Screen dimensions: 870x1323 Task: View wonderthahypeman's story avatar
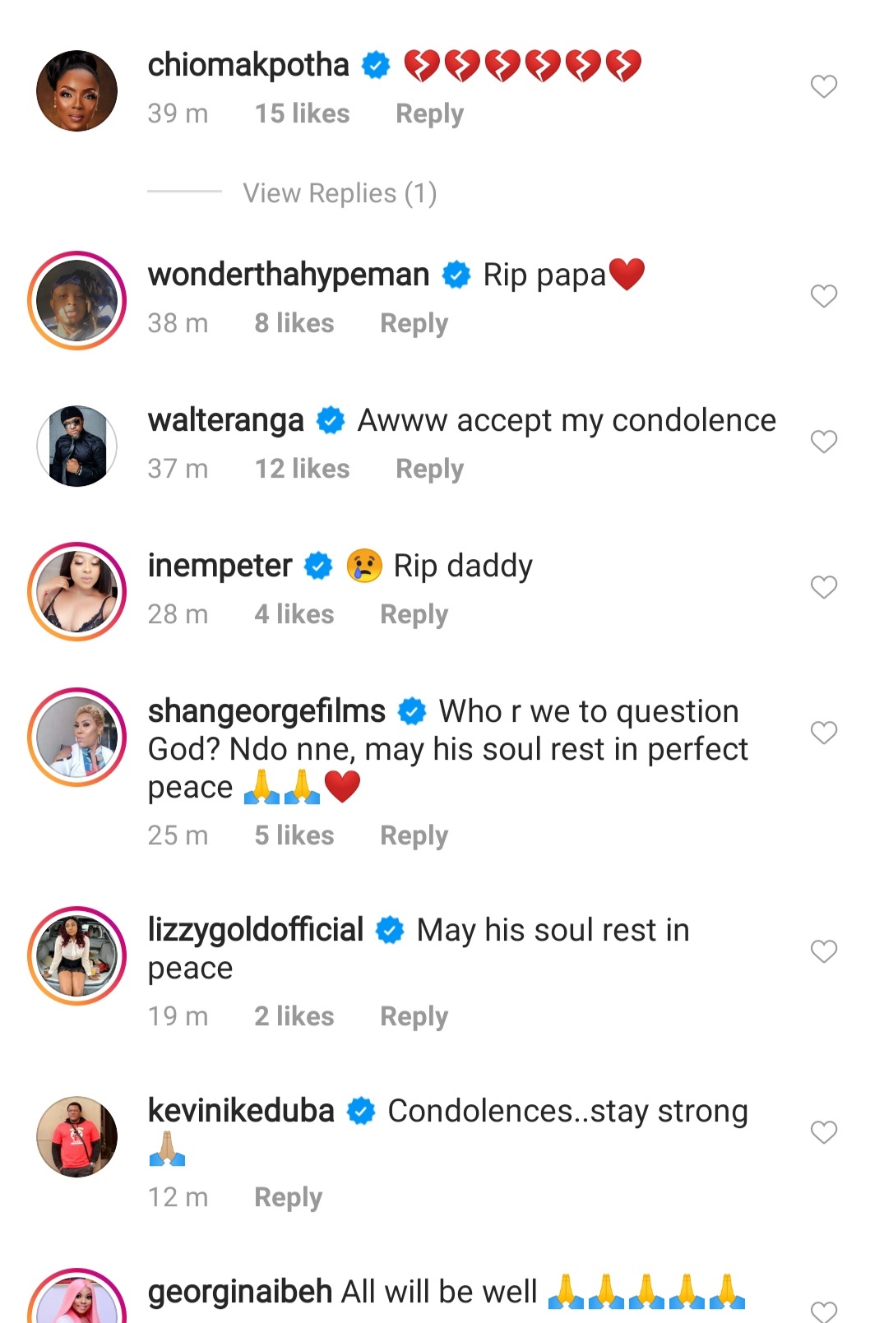point(77,300)
